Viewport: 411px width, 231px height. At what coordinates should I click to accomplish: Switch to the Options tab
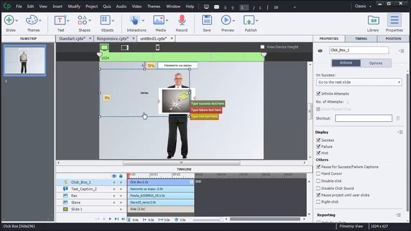tap(376, 63)
